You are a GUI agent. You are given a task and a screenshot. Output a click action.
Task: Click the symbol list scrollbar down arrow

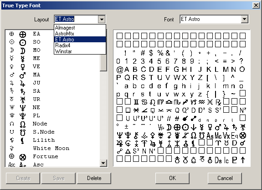tap(103, 163)
